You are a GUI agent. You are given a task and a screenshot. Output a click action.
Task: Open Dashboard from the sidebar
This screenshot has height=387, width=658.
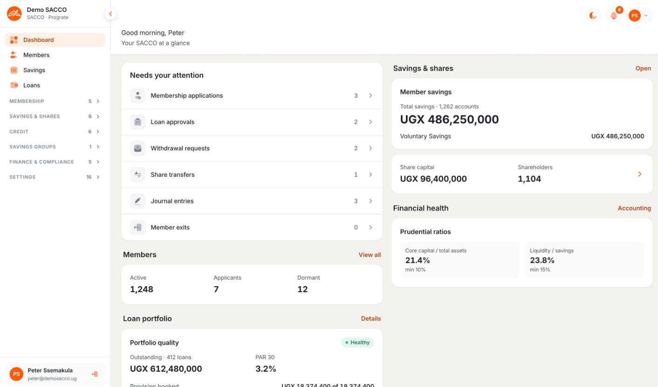tap(55, 40)
